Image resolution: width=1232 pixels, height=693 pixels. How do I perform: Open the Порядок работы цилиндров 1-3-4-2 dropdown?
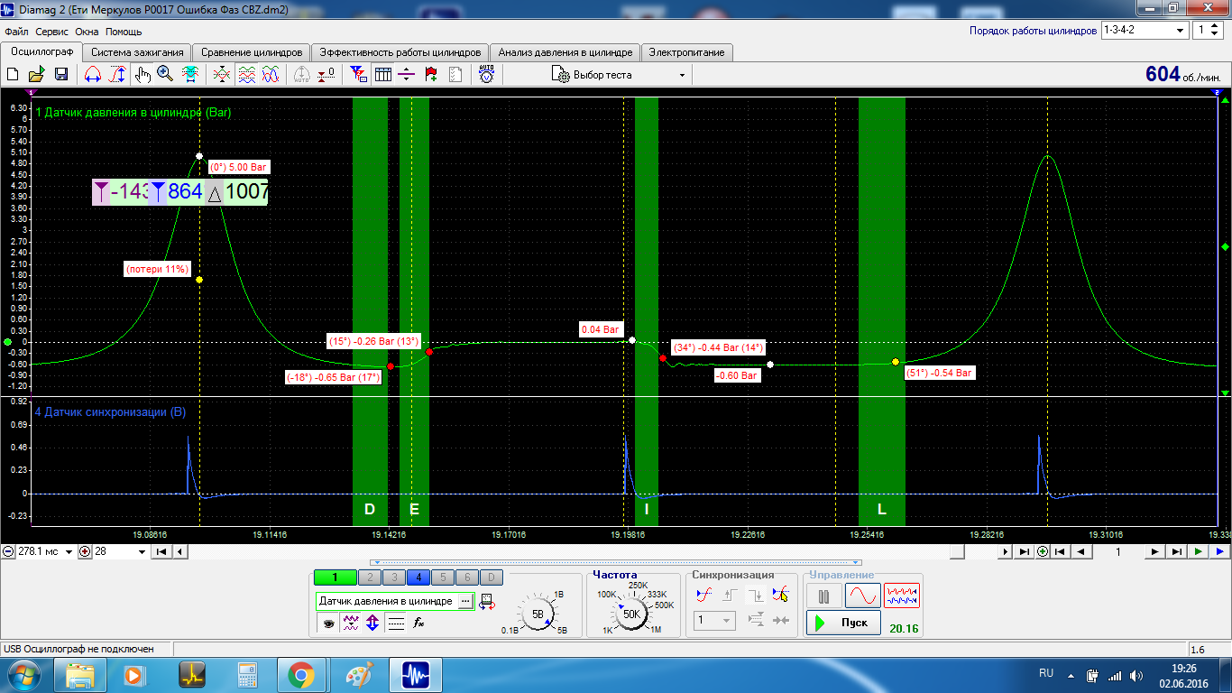[x=1145, y=30]
